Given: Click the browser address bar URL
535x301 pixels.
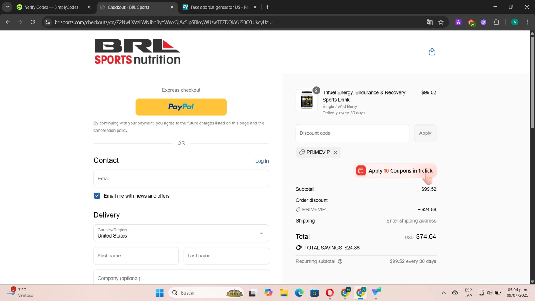Looking at the screenshot, I should click(x=164, y=22).
